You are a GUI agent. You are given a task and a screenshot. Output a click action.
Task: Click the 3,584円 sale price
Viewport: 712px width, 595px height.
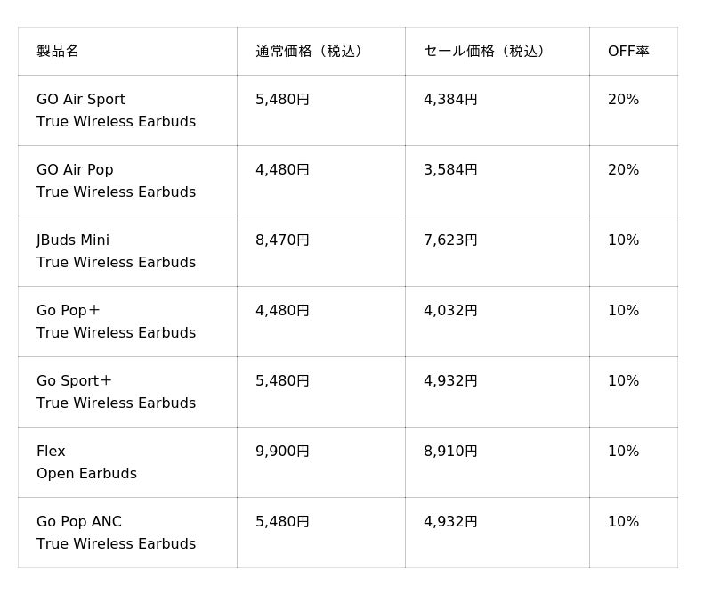pyautogui.click(x=450, y=170)
